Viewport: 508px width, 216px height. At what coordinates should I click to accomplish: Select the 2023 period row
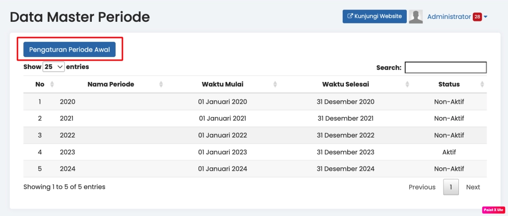[x=67, y=152]
